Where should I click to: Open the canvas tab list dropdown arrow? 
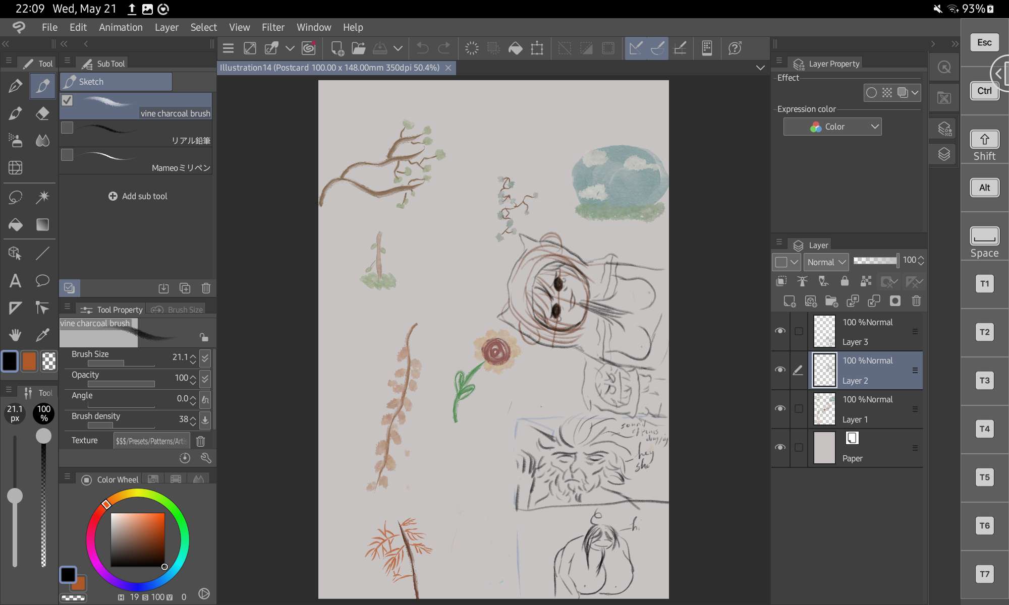pos(760,68)
